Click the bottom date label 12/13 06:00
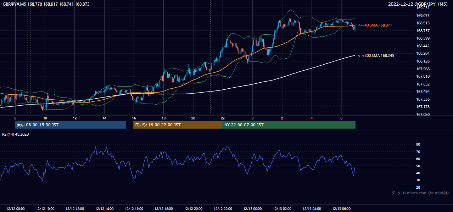Viewport: 453px width, 212px height. [341, 209]
